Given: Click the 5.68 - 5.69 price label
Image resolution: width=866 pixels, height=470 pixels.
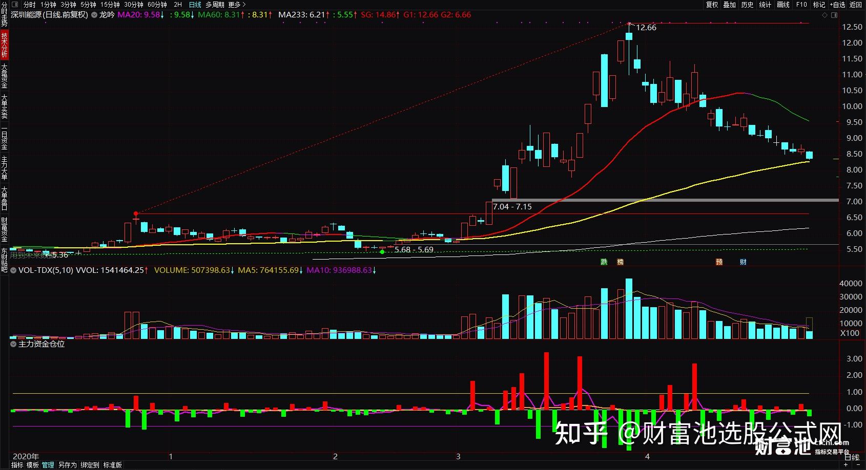Looking at the screenshot, I should [414, 250].
